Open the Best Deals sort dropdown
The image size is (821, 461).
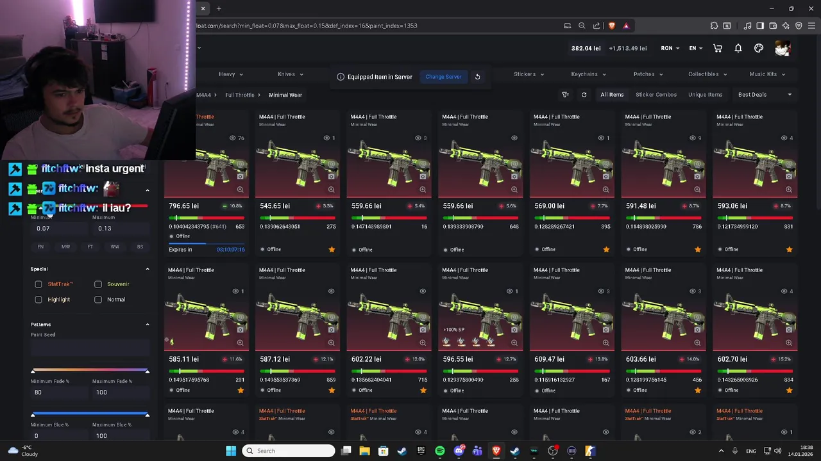point(765,95)
